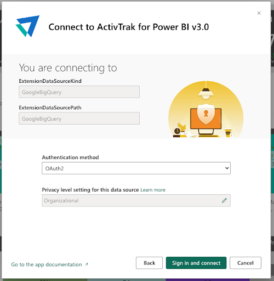
Task: Click the ActivTrak logo icon
Action: tap(27, 26)
